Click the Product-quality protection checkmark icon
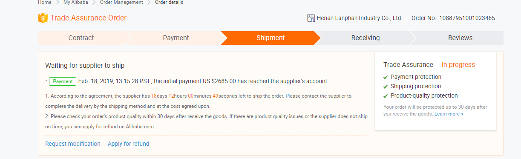The height and width of the screenshot is (159, 521). pyautogui.click(x=386, y=96)
